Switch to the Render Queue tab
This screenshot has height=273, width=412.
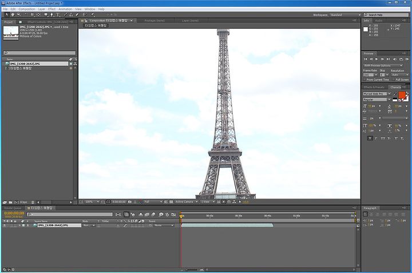point(13,208)
